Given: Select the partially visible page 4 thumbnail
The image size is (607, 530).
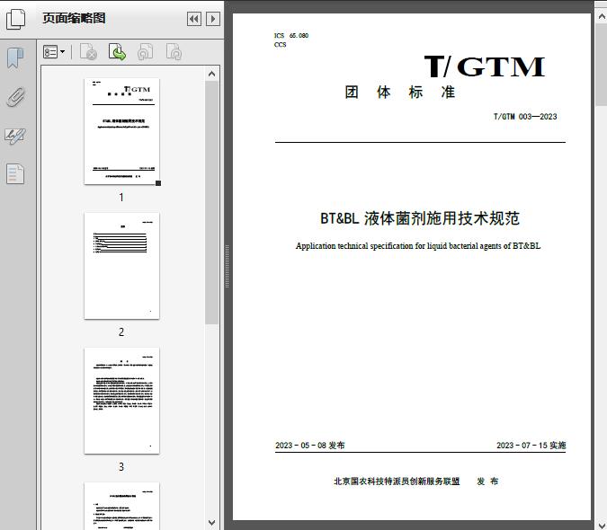Looking at the screenshot, I should [121, 506].
